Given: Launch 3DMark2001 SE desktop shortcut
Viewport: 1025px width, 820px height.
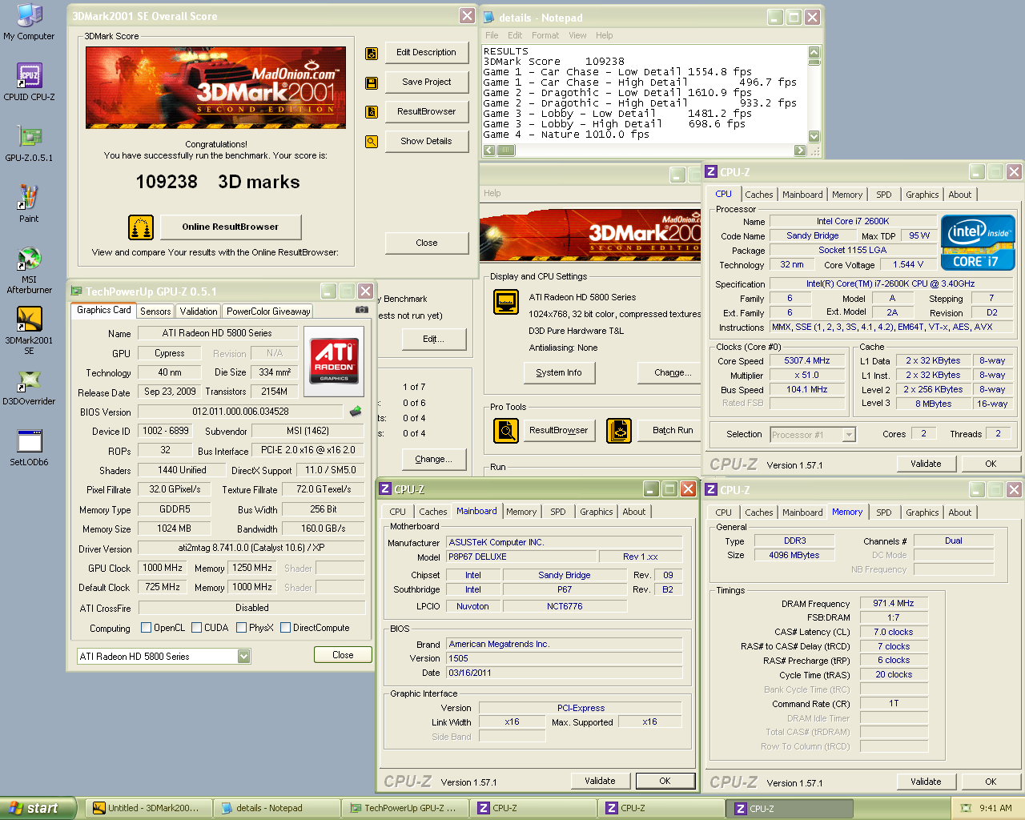Looking at the screenshot, I should point(30,332).
